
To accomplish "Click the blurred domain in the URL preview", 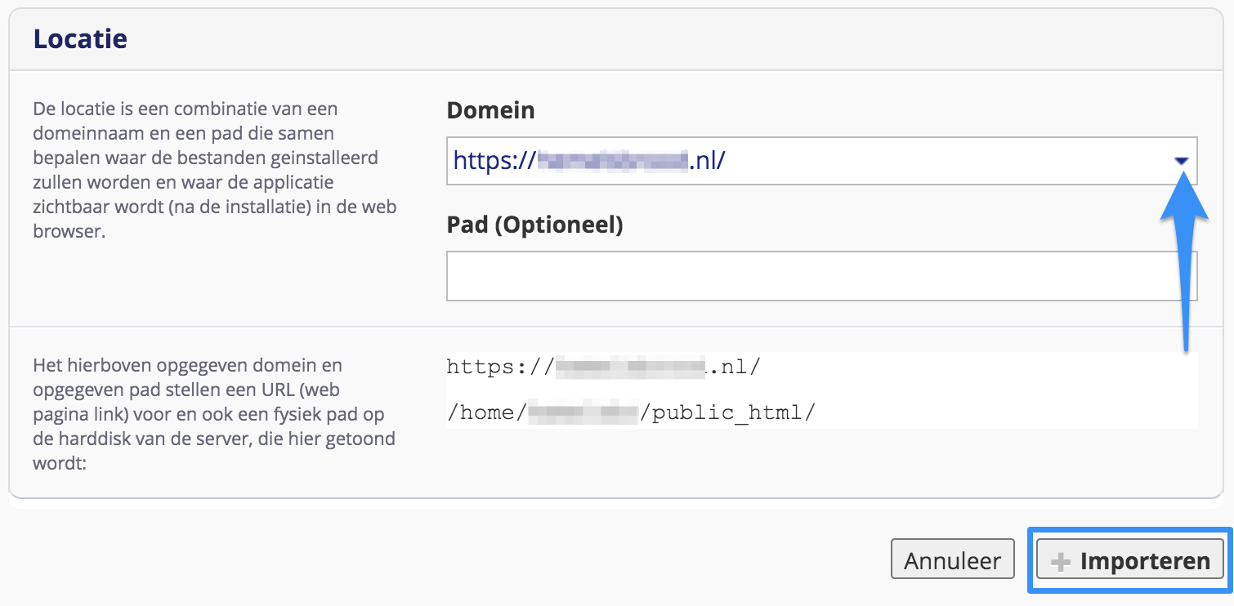I will [629, 367].
